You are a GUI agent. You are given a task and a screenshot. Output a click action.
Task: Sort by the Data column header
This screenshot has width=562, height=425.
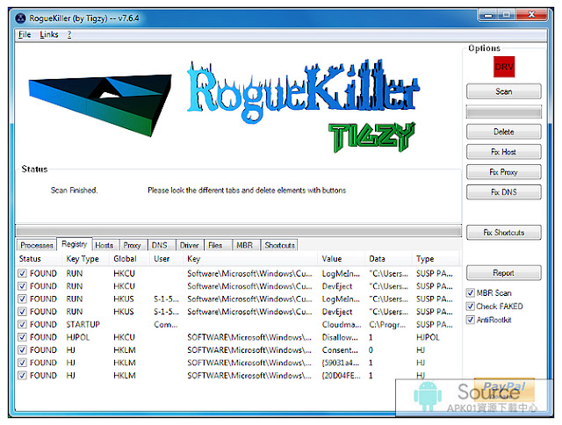[x=389, y=259]
